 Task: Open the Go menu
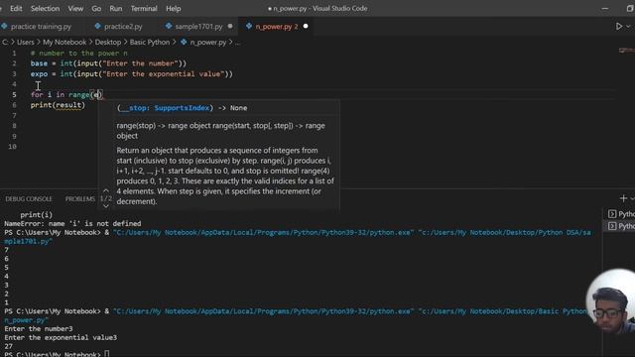pos(96,9)
